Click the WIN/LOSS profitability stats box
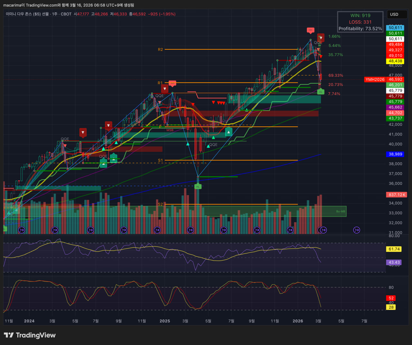This screenshot has width=412, height=345. point(360,22)
